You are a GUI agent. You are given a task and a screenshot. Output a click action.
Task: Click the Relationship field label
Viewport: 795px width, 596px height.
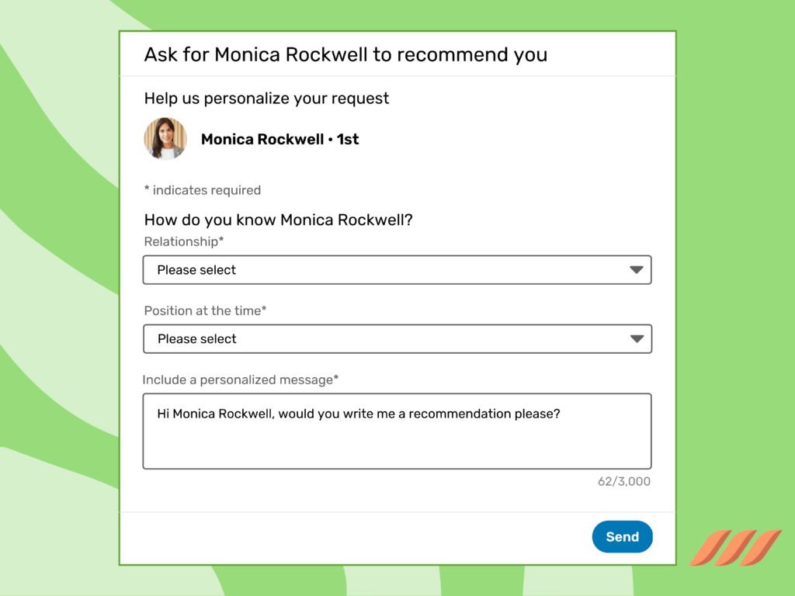pos(184,241)
